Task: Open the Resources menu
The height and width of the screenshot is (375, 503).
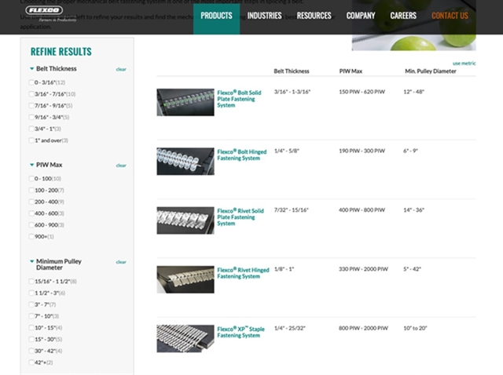Action: 314,16
